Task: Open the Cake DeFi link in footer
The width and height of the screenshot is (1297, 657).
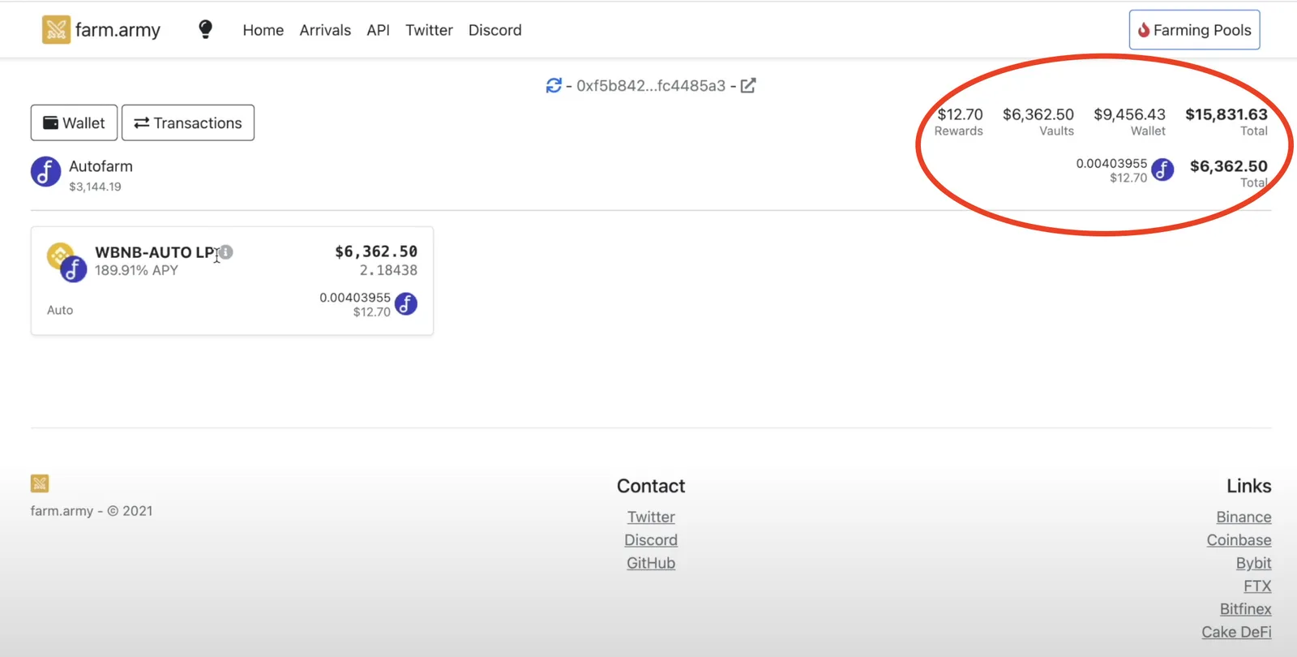Action: tap(1236, 632)
